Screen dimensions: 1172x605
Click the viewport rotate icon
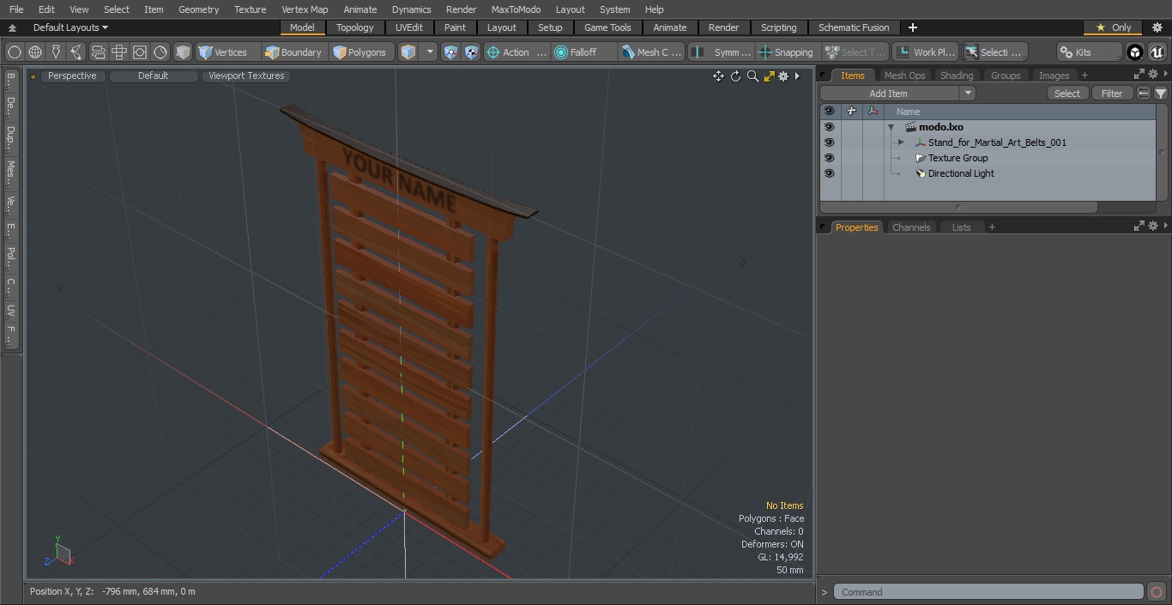coord(735,76)
